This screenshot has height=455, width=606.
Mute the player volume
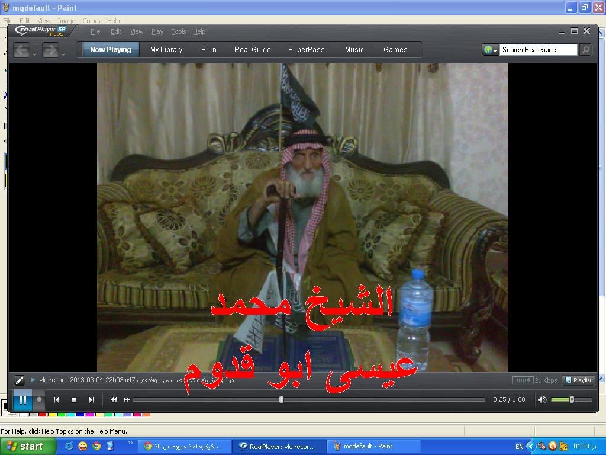point(541,400)
